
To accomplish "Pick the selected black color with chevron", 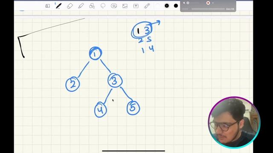I will 167,6.
